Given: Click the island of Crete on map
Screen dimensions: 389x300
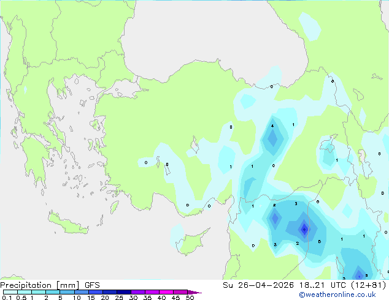Looking at the screenshot, I should pos(67,223).
